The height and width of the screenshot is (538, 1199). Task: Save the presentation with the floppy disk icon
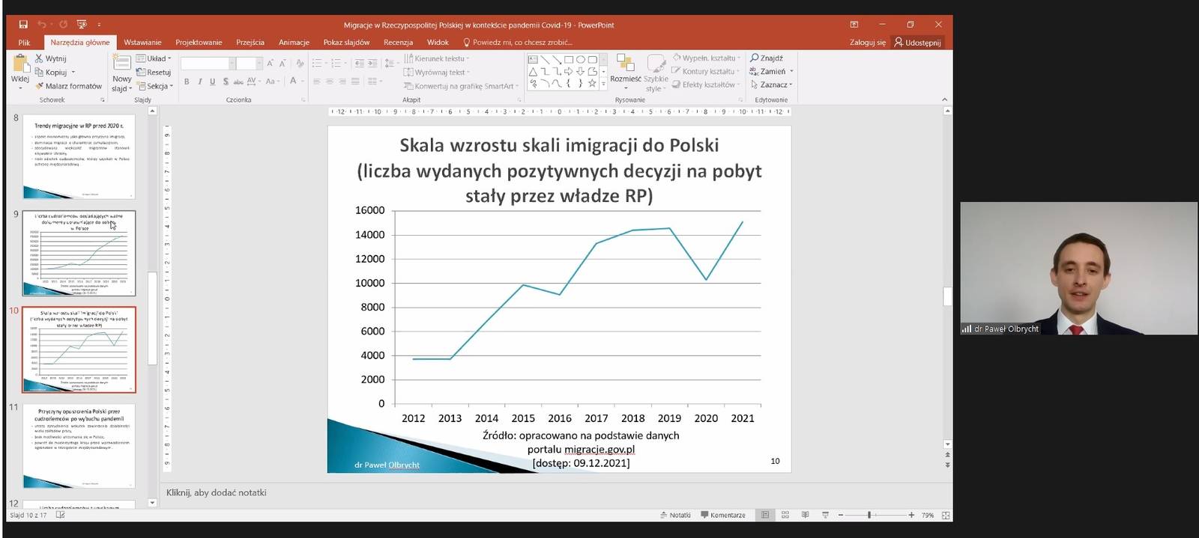point(23,25)
